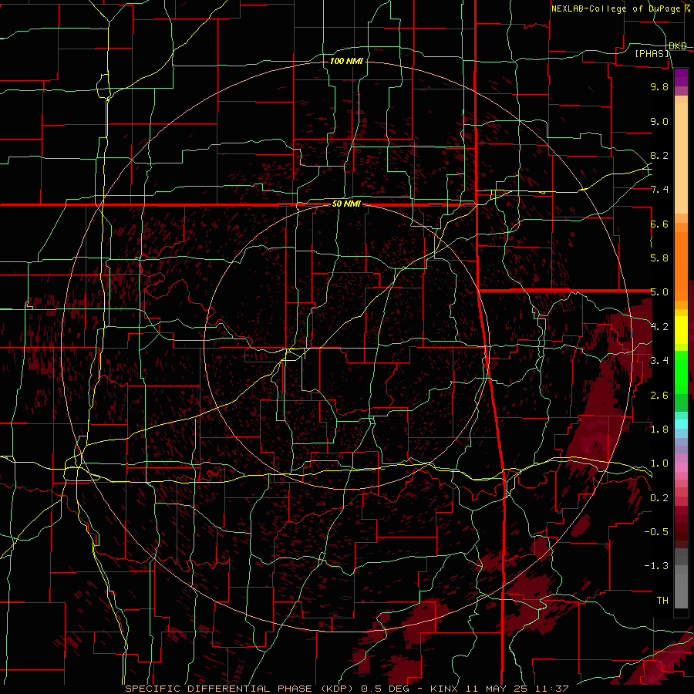The height and width of the screenshot is (694, 694).
Task: Pick the purple segment atop the color bar
Action: pos(681,77)
